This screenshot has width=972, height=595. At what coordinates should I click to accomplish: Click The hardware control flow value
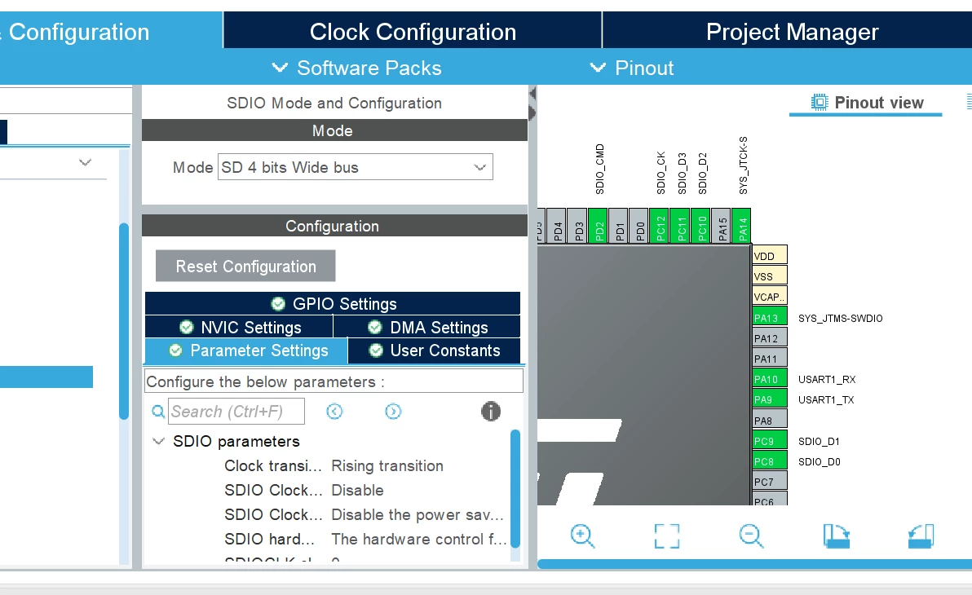[x=419, y=540]
